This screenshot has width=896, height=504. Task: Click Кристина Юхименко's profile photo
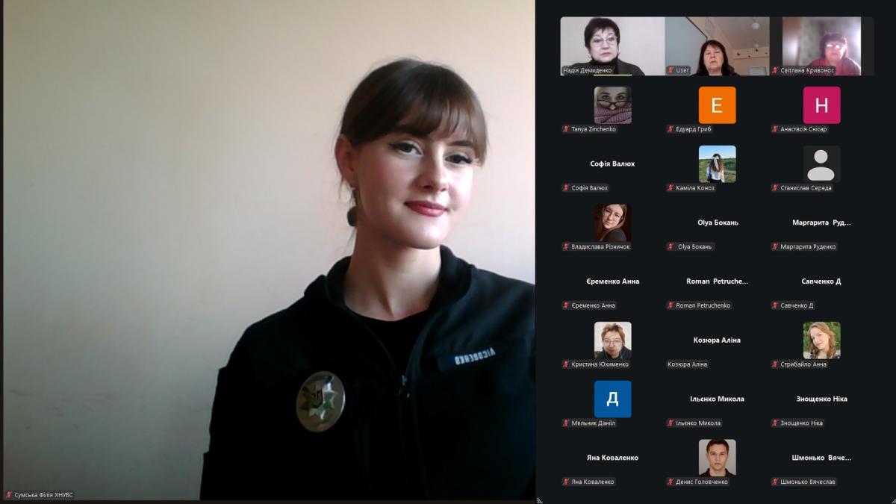coord(612,340)
